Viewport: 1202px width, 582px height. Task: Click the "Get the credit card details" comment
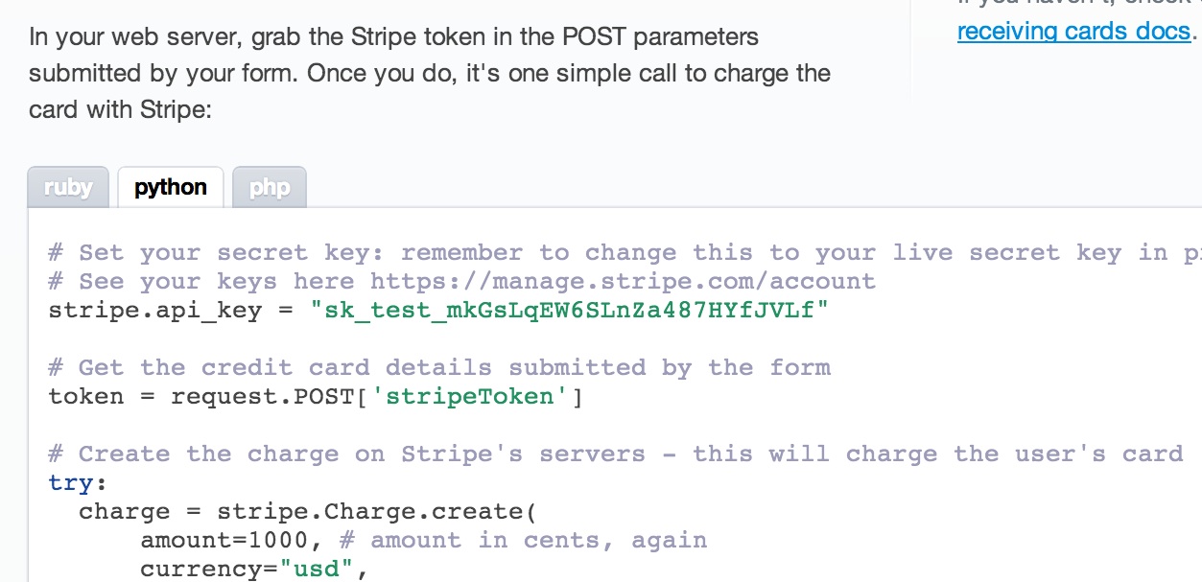pyautogui.click(x=439, y=367)
